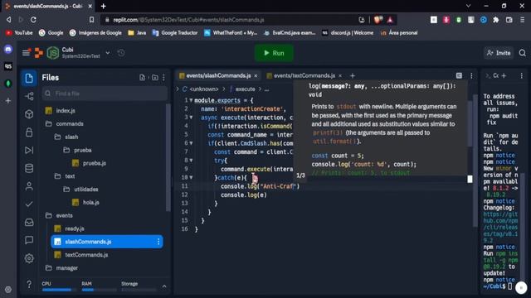Reload the browser page
Viewport: 531px width, 298px height.
33,20
